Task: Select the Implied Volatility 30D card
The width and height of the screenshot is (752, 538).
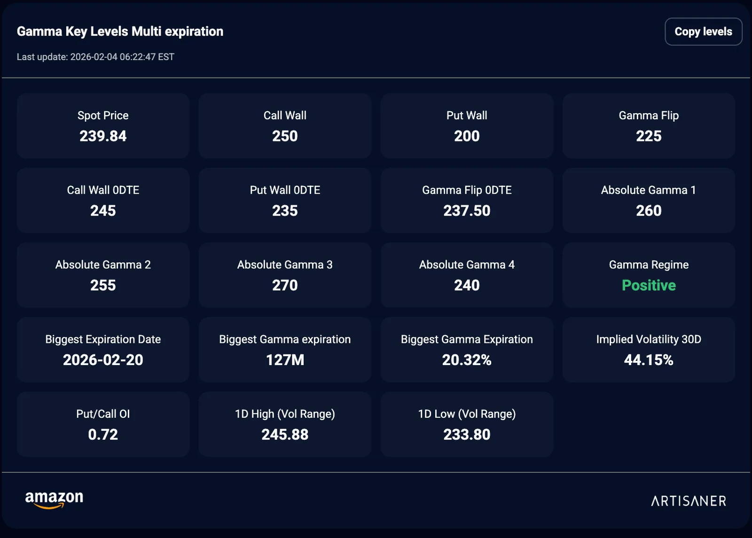Action: pos(649,350)
